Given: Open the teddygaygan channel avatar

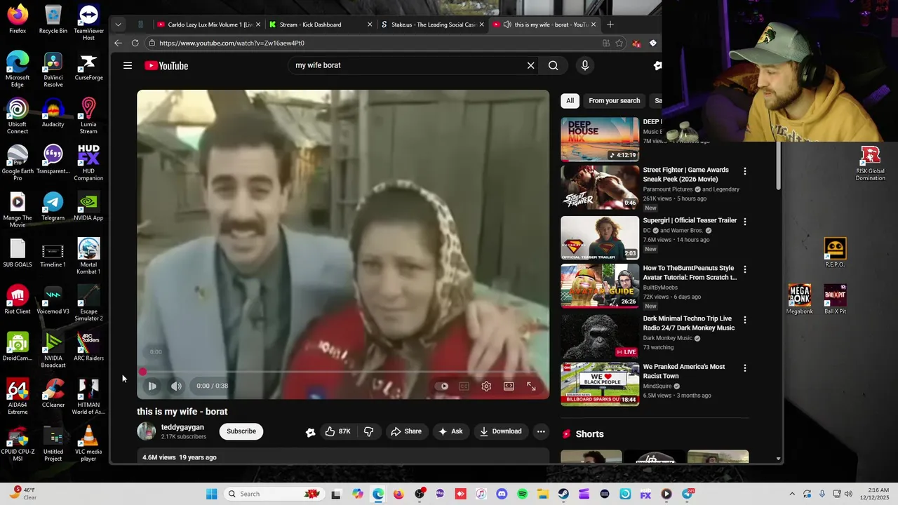Looking at the screenshot, I should coord(147,431).
